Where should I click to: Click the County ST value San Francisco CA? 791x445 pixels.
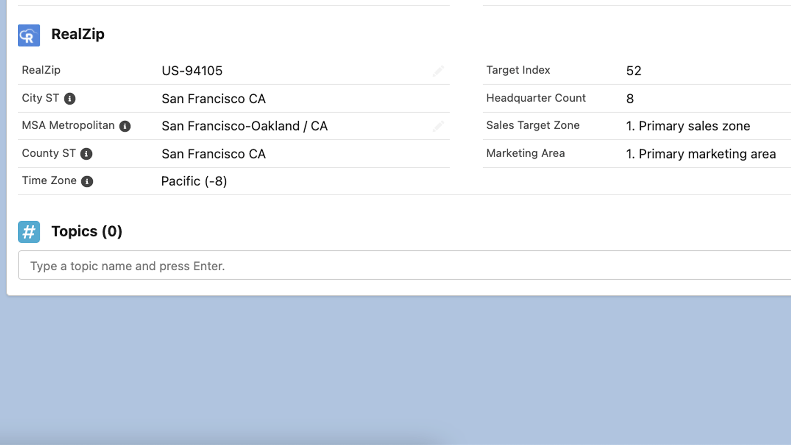pos(213,154)
